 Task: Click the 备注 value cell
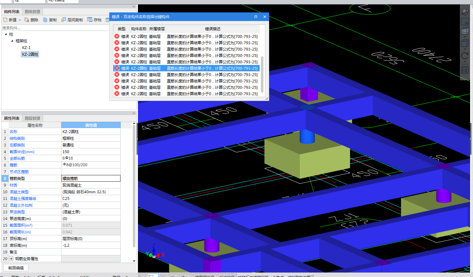[x=91, y=252]
